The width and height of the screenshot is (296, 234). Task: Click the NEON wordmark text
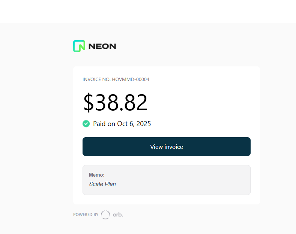click(x=102, y=46)
